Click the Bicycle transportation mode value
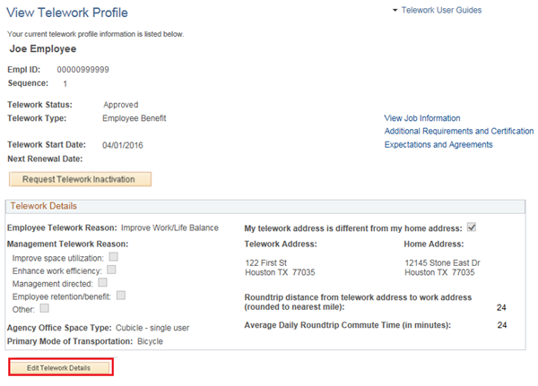The height and width of the screenshot is (386, 538). 149,341
